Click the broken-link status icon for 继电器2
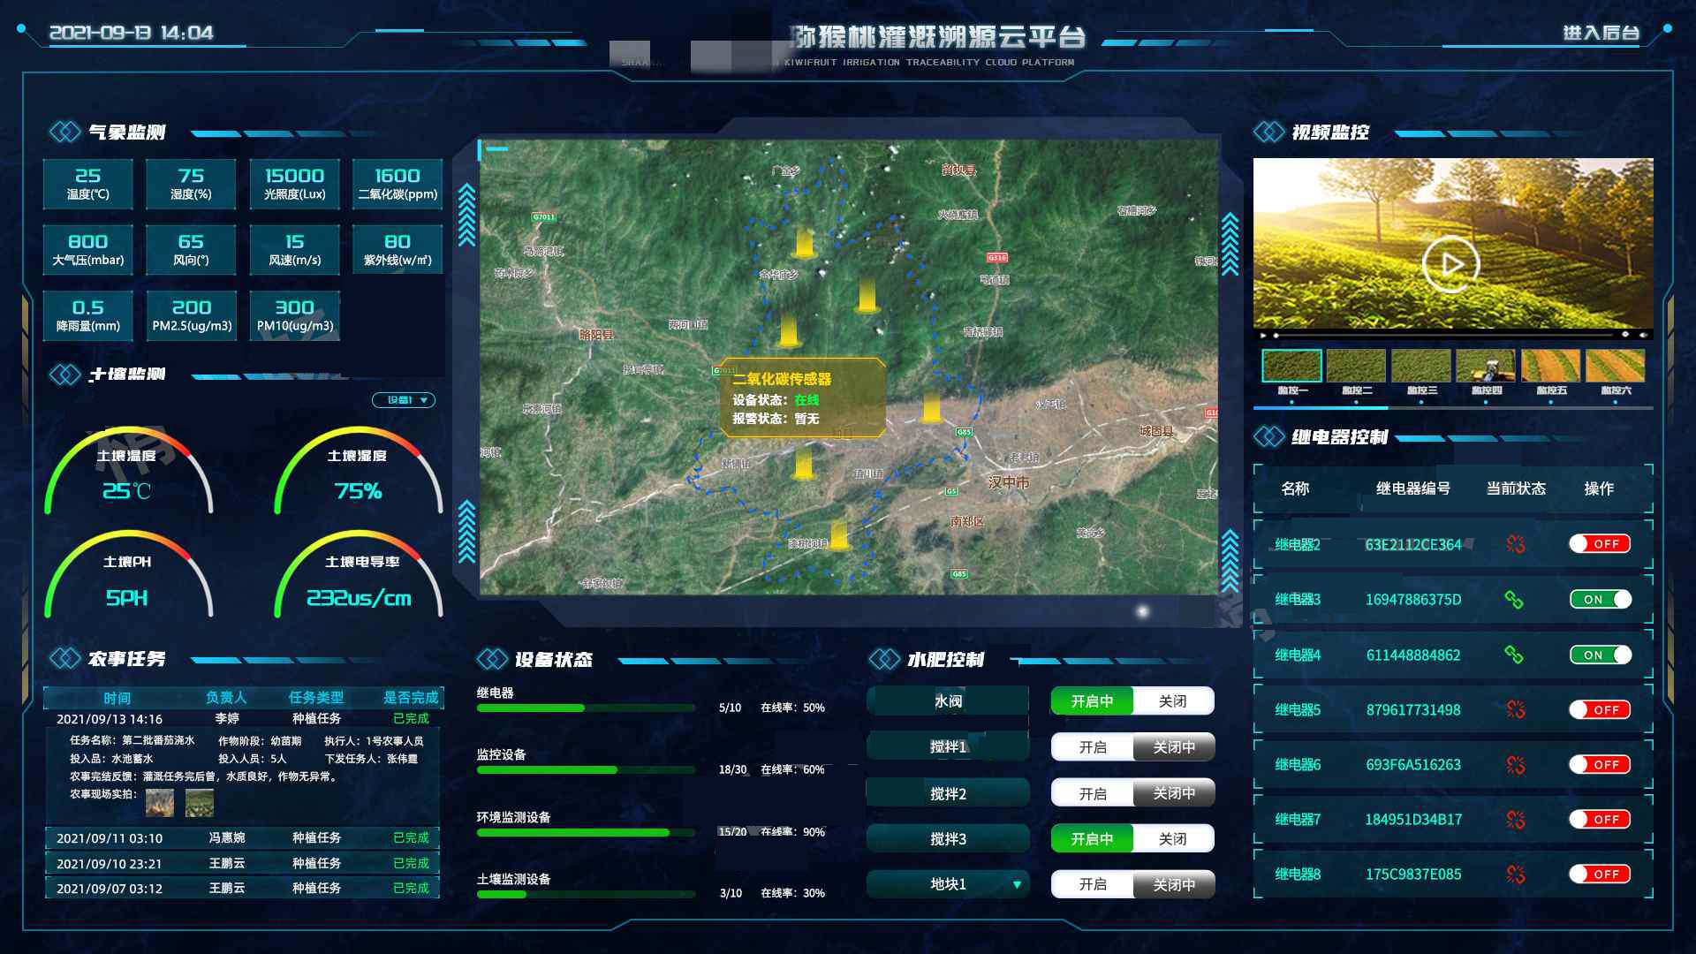The height and width of the screenshot is (954, 1696). tap(1516, 544)
